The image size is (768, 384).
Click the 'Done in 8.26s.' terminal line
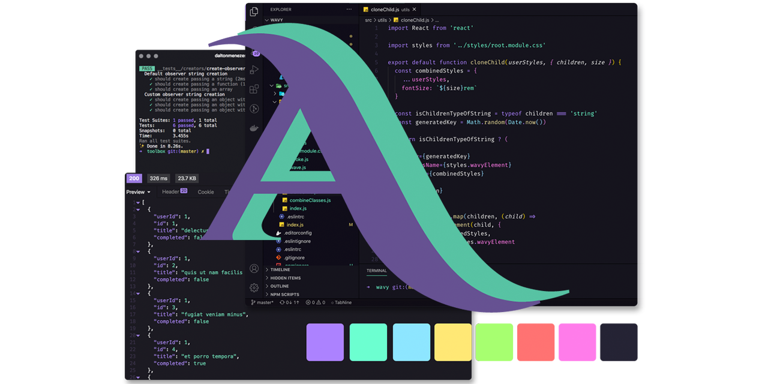click(x=161, y=146)
